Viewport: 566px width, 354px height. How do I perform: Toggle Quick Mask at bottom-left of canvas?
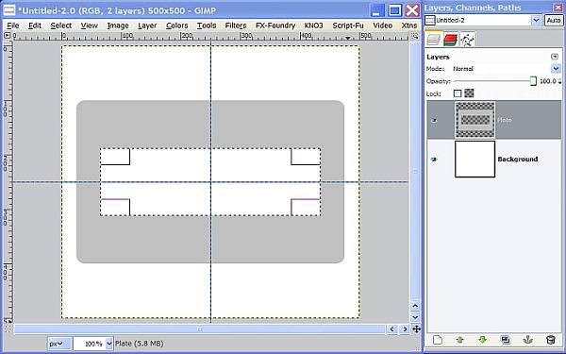click(7, 329)
